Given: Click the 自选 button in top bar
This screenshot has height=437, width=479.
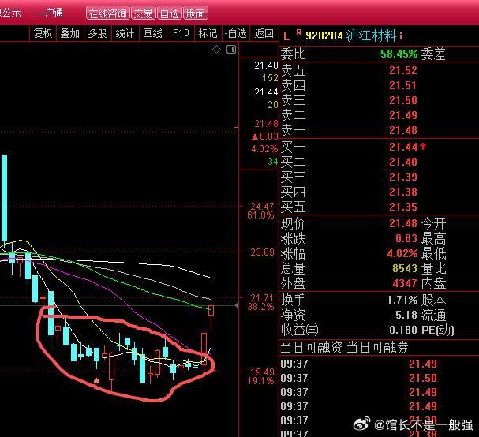Looking at the screenshot, I should 169,13.
